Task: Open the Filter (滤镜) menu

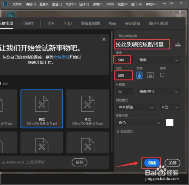Action: pos(98,4)
